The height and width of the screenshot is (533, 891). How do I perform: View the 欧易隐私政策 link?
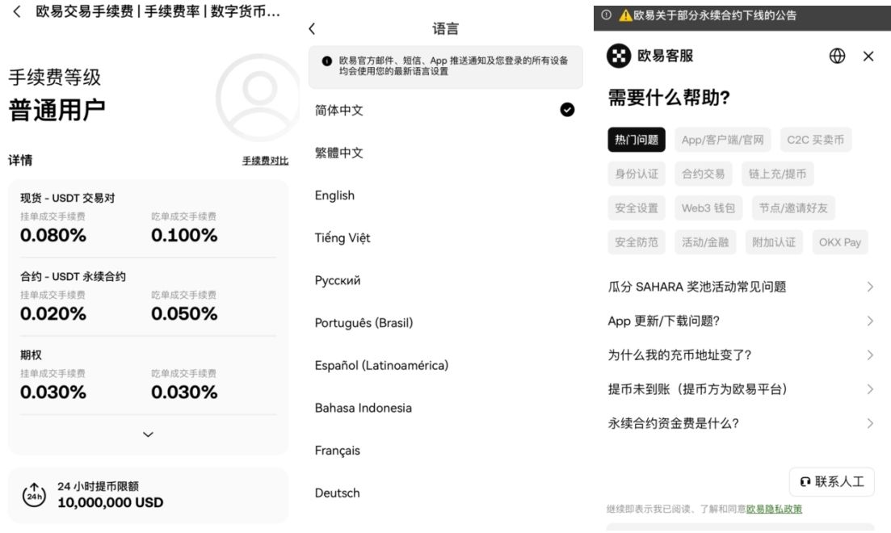click(774, 510)
